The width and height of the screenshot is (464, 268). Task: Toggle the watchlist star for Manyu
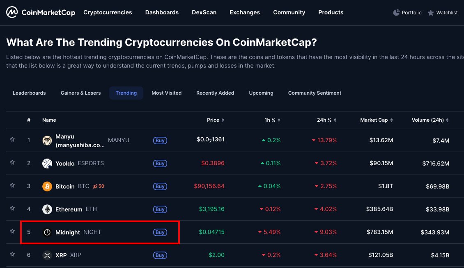click(12, 140)
